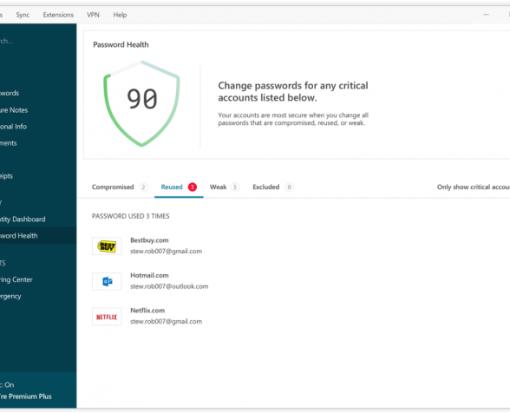Viewport: 510px width, 413px height.
Task: Click the stew.rob007@outlook.com email text
Action: [169, 286]
